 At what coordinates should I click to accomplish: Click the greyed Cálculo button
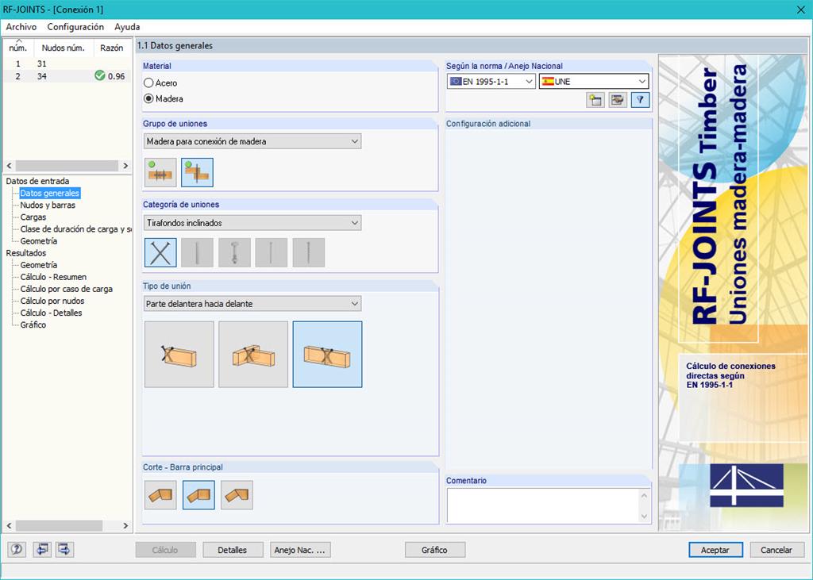click(165, 550)
